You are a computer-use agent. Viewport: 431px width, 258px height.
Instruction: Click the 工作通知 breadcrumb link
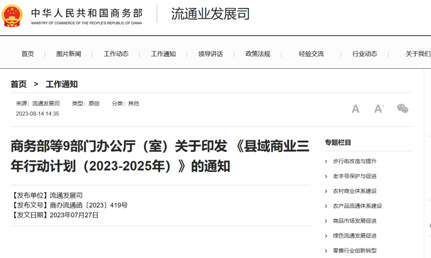(x=61, y=84)
